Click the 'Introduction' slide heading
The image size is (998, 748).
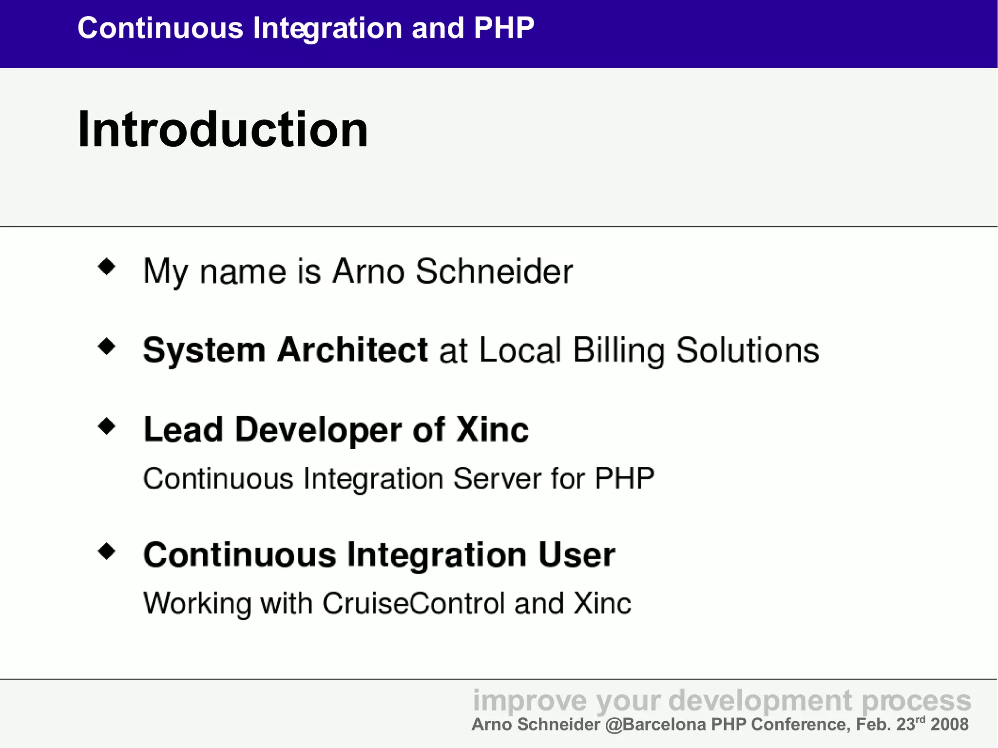[x=223, y=130]
